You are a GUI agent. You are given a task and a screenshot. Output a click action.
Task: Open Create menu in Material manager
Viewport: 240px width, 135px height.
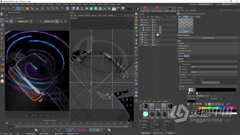pos(145,101)
